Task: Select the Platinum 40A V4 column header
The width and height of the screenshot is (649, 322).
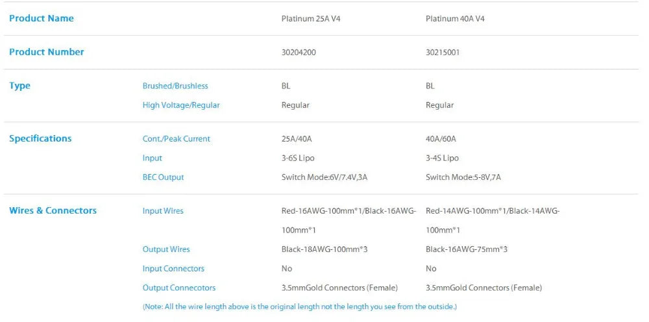Action: click(455, 19)
